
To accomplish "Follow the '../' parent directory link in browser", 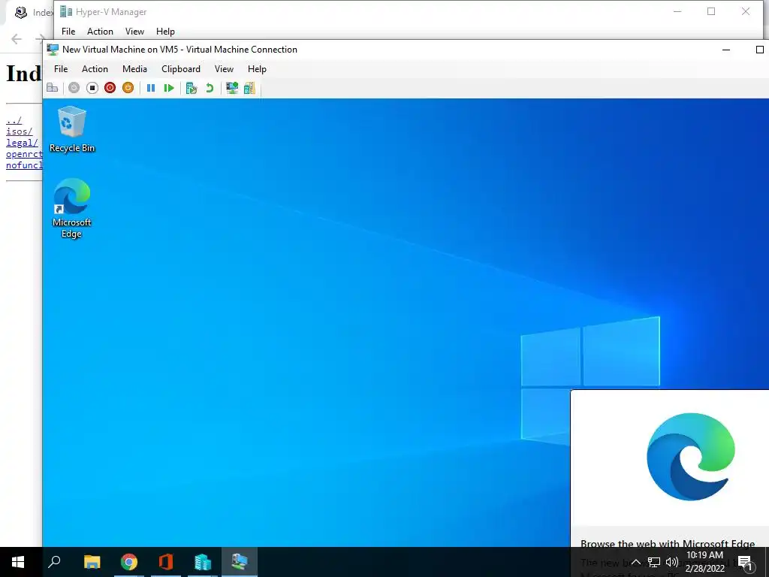I will tap(14, 120).
